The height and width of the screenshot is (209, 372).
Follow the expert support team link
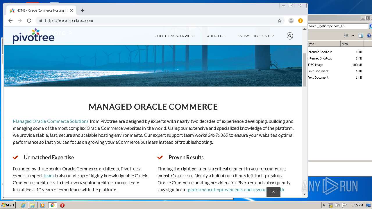coord(49,176)
